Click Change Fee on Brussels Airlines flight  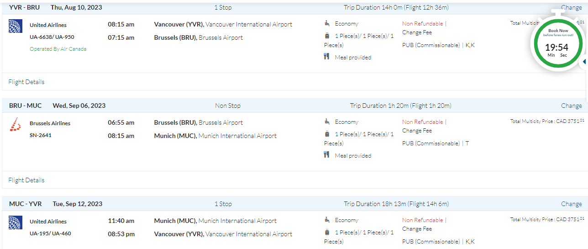417,131
